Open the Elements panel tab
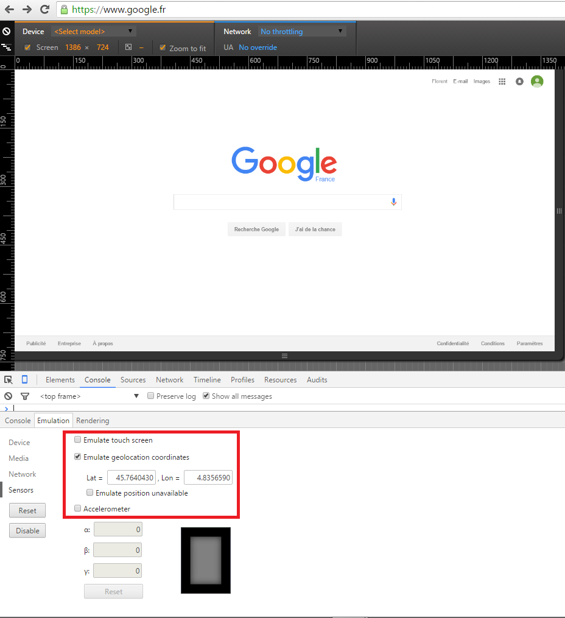 point(60,380)
